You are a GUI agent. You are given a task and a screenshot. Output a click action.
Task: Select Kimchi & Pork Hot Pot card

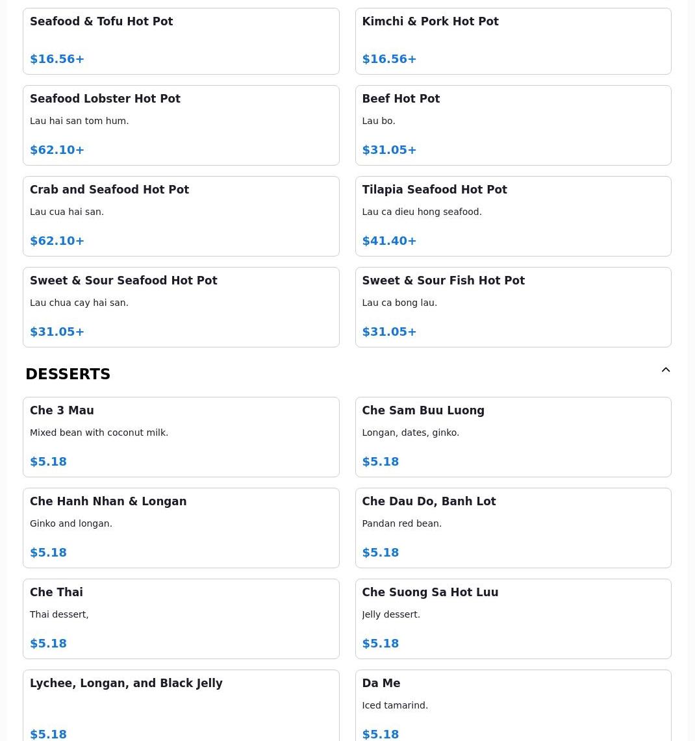coord(513,41)
